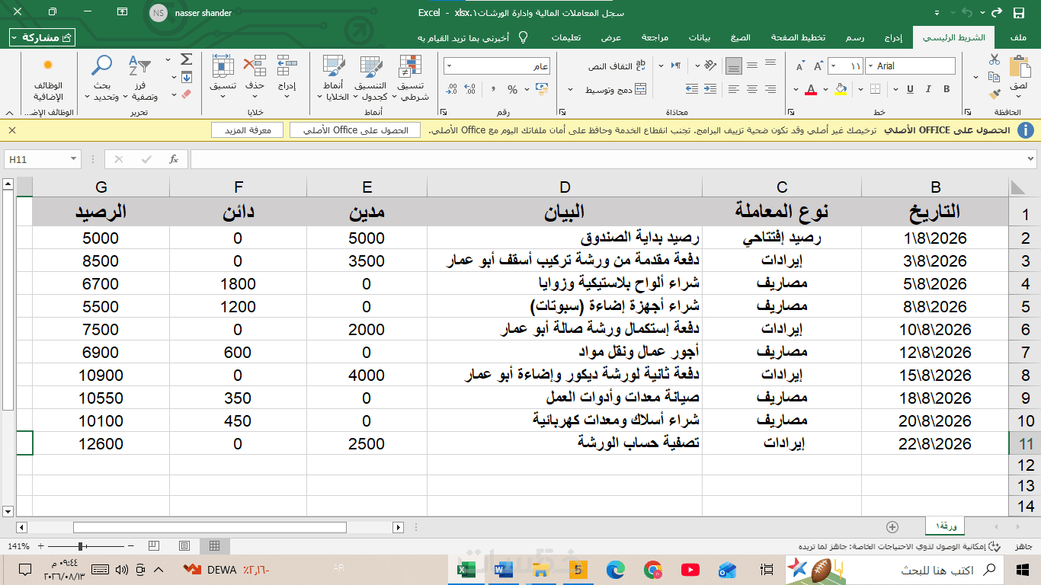Viewport: 1041px width, 585px height.
Task: Add a new sheet with plus icon
Action: pyautogui.click(x=892, y=526)
